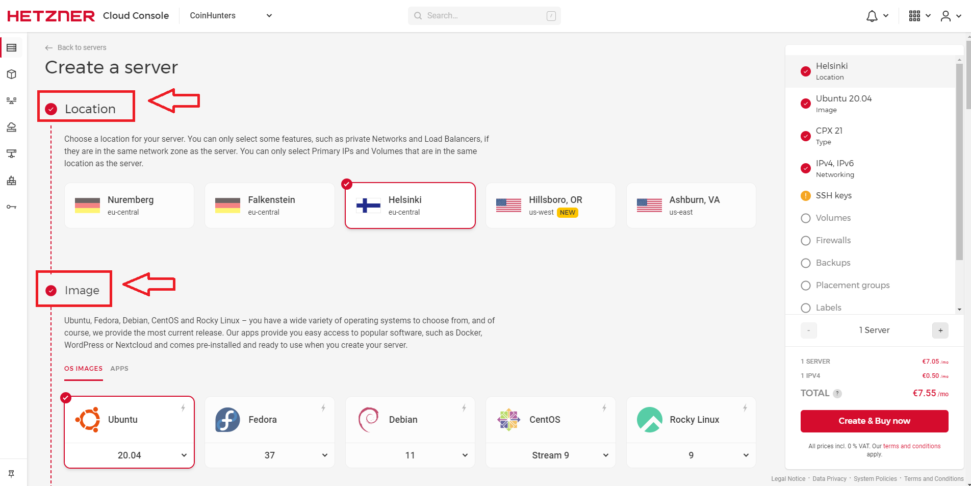Choose the Rocky Linux OS image

[691, 420]
